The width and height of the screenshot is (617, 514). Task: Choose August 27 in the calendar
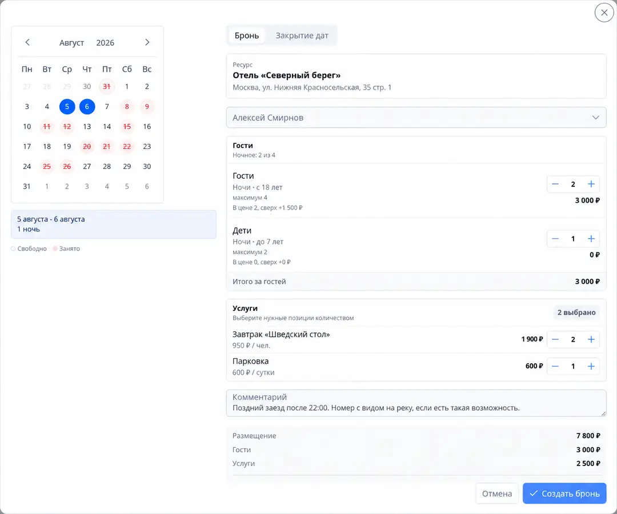coord(87,167)
